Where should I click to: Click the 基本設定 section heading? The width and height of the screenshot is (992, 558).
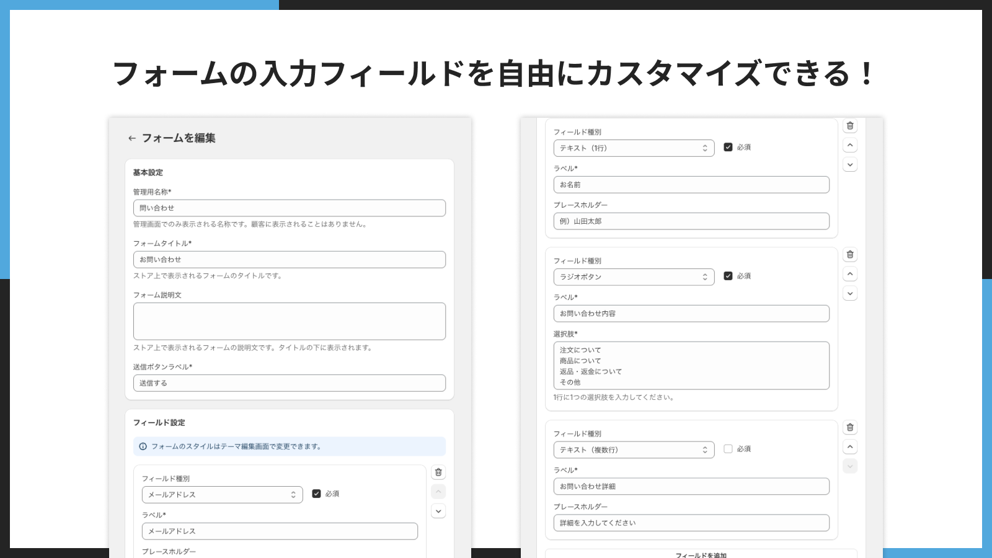[148, 172]
